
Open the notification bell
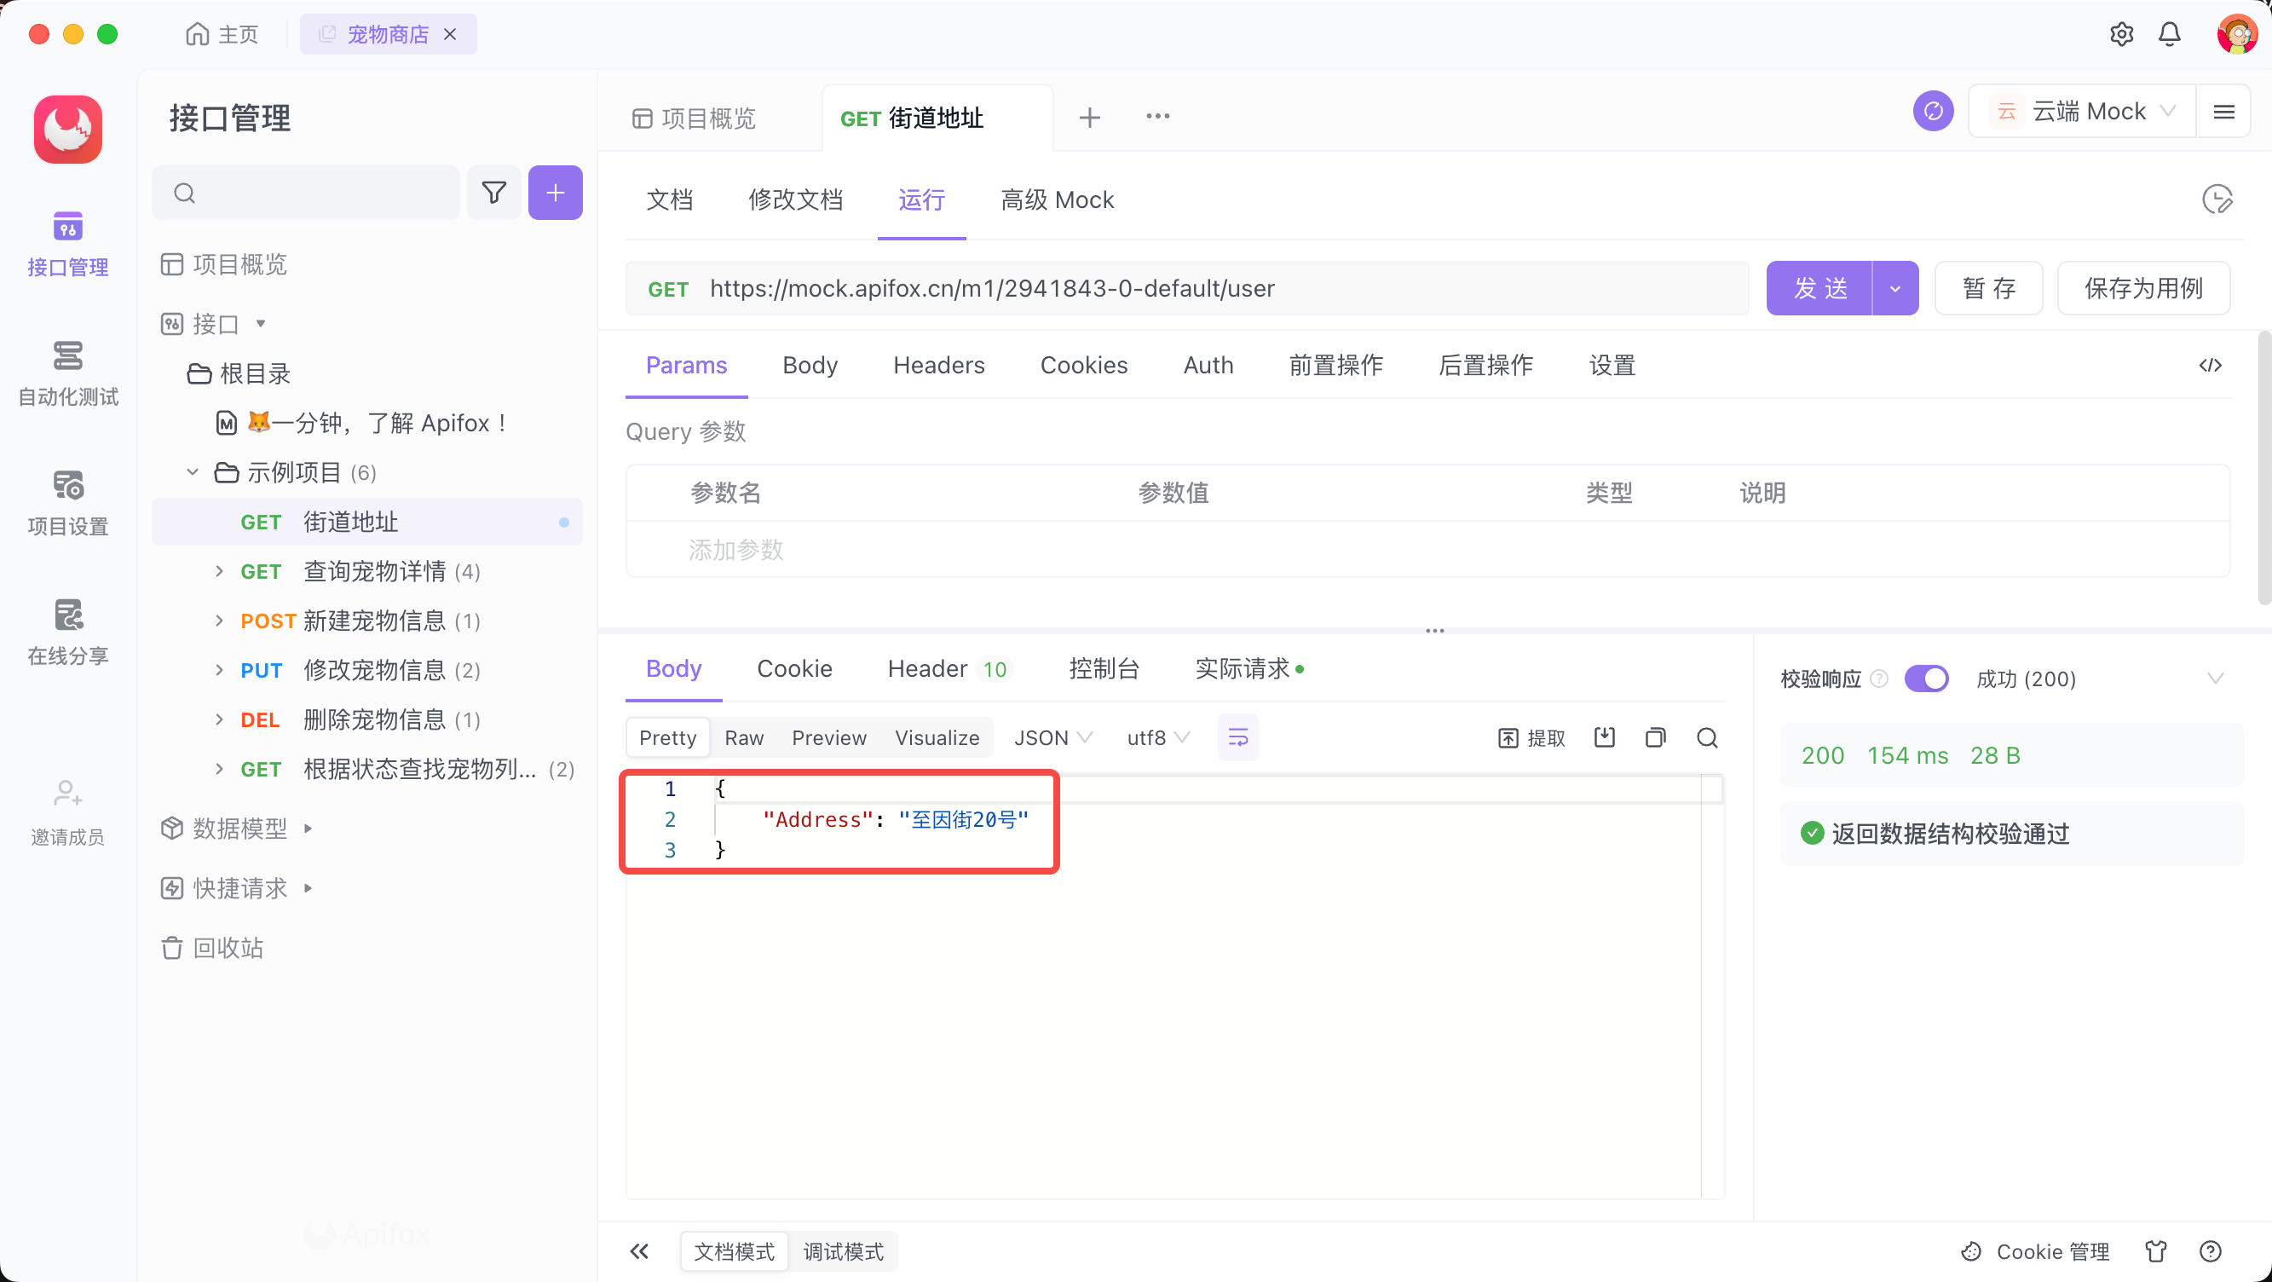pyautogui.click(x=2169, y=34)
